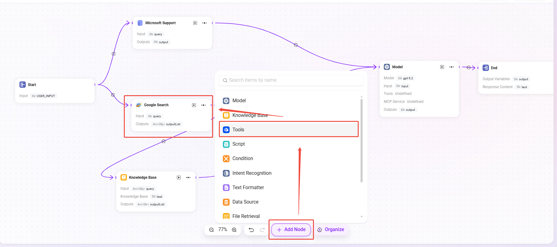Click the outputList tag in Google Search node

[x=166, y=124]
